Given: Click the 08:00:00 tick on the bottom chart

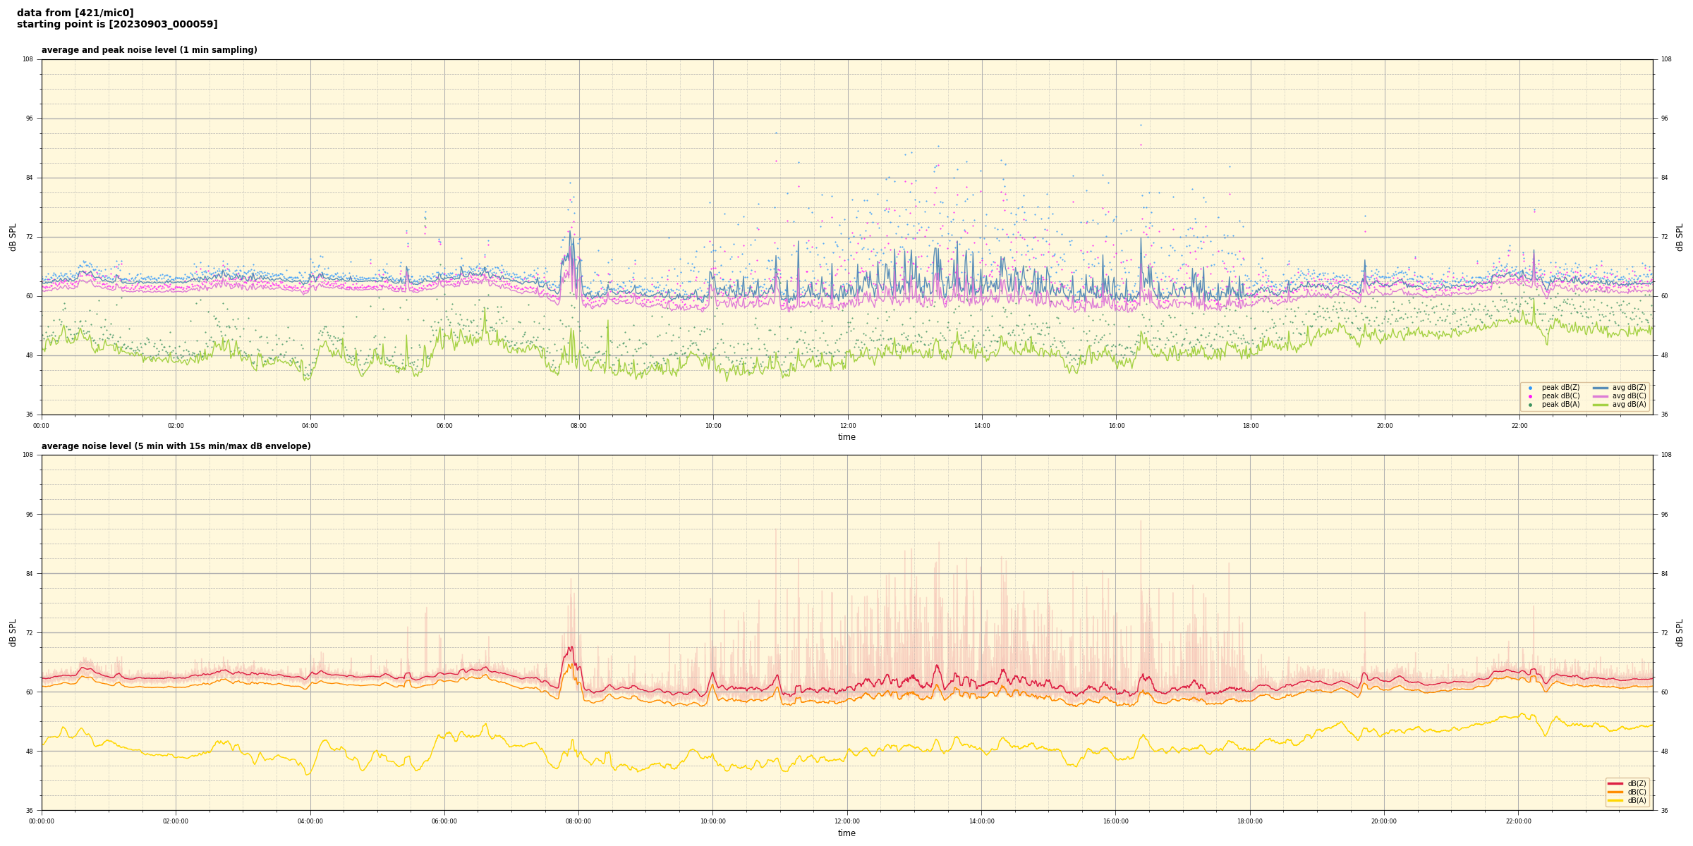Looking at the screenshot, I should tap(578, 821).
